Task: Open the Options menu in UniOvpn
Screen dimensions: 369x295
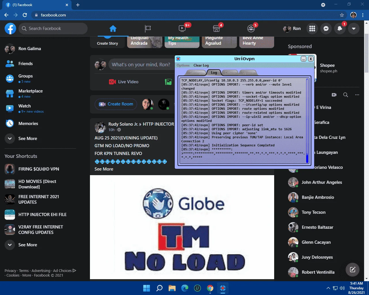Action: (183, 65)
